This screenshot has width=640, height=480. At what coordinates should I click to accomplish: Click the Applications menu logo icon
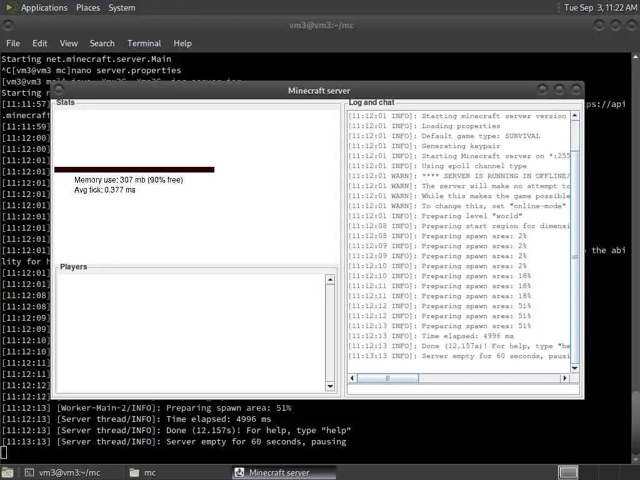11,7
